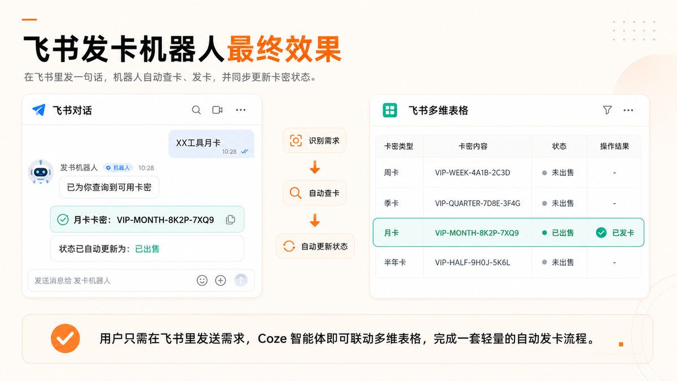Click the plus attachment icon in message box
This screenshot has height=381, width=677.
pos(221,281)
